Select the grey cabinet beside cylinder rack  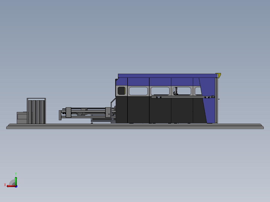22,118
